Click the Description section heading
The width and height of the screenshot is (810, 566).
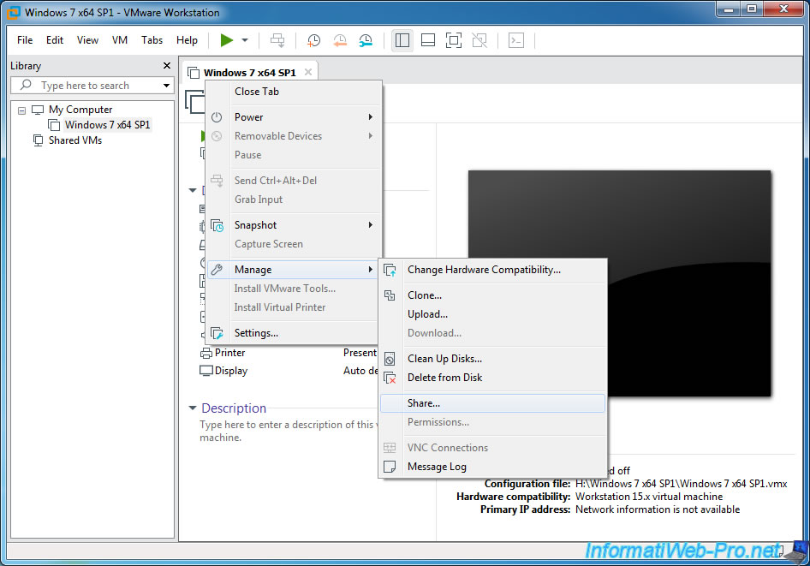(234, 408)
